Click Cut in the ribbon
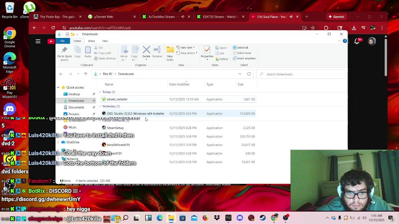This screenshot has width=399, height=224. pyautogui.click(x=98, y=48)
